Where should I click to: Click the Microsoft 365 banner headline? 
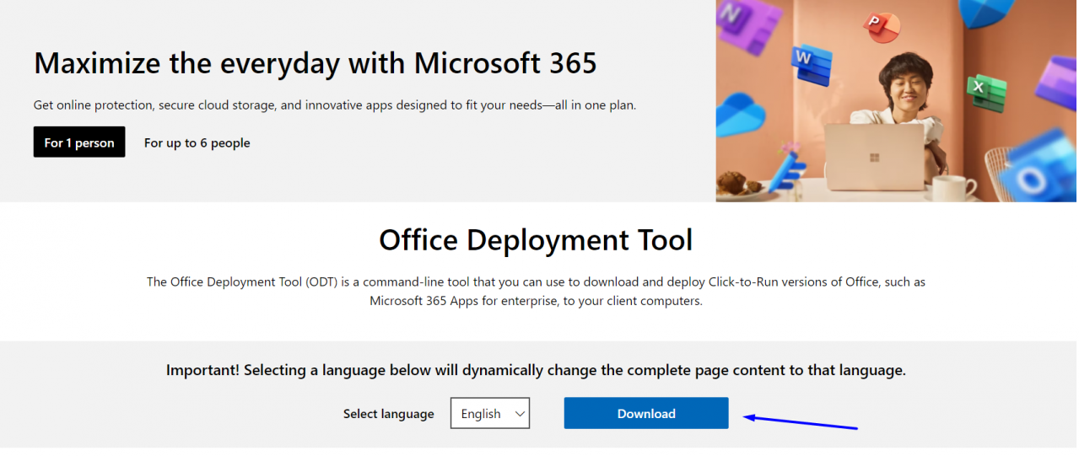click(x=315, y=62)
